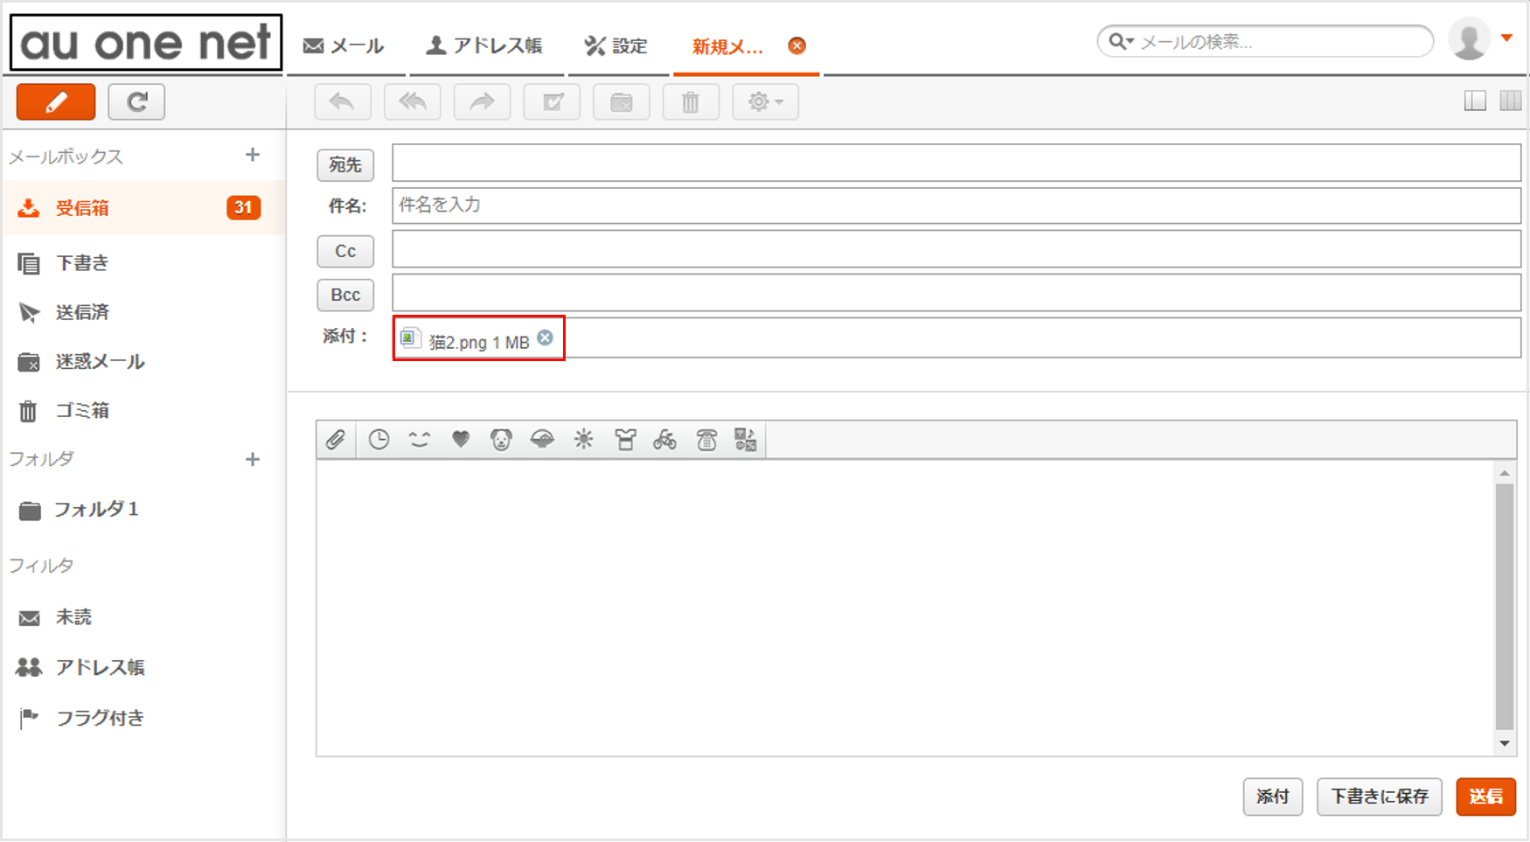
Task: Click the user profile avatar
Action: (x=1470, y=39)
